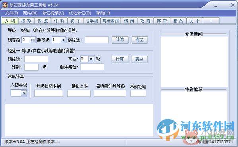Switch to the 攻略 tab
Screen dimensions: 238x147
[x=145, y=21]
